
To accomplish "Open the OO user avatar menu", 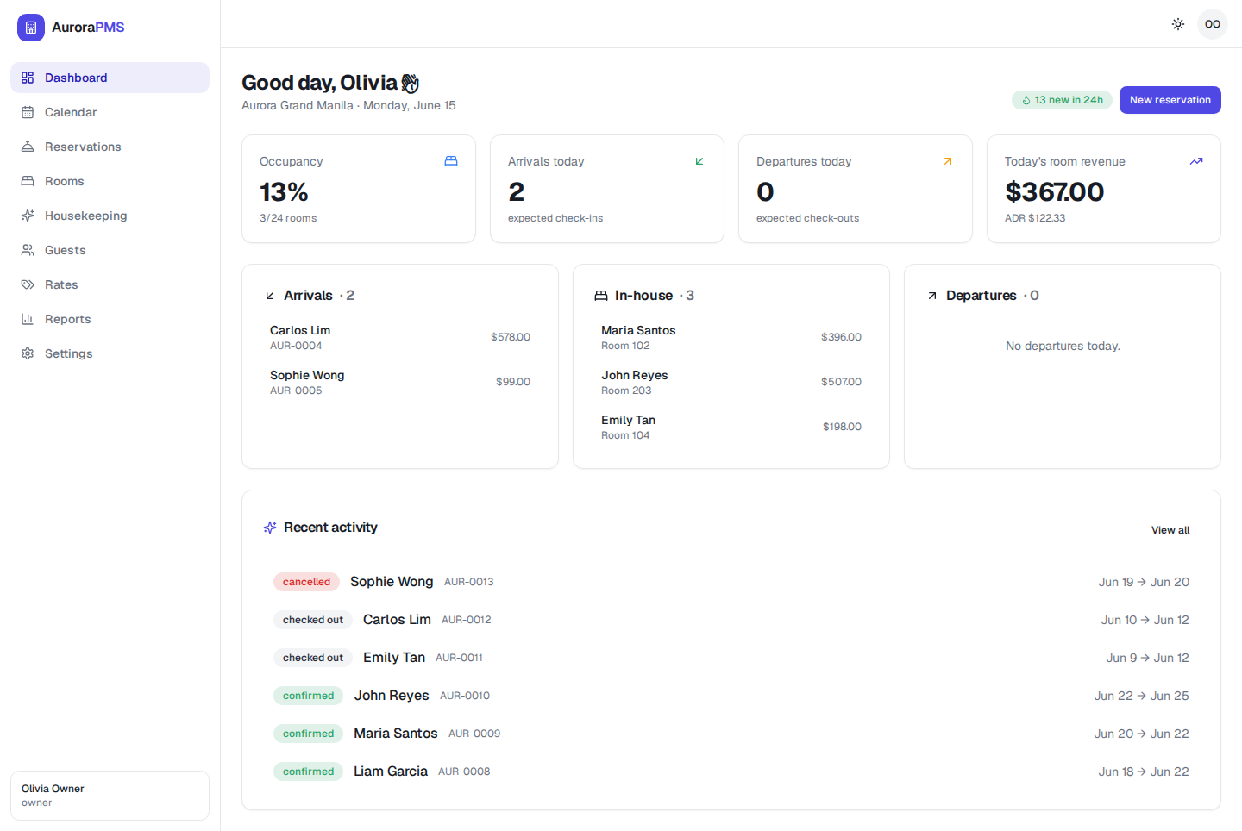I will [x=1213, y=24].
